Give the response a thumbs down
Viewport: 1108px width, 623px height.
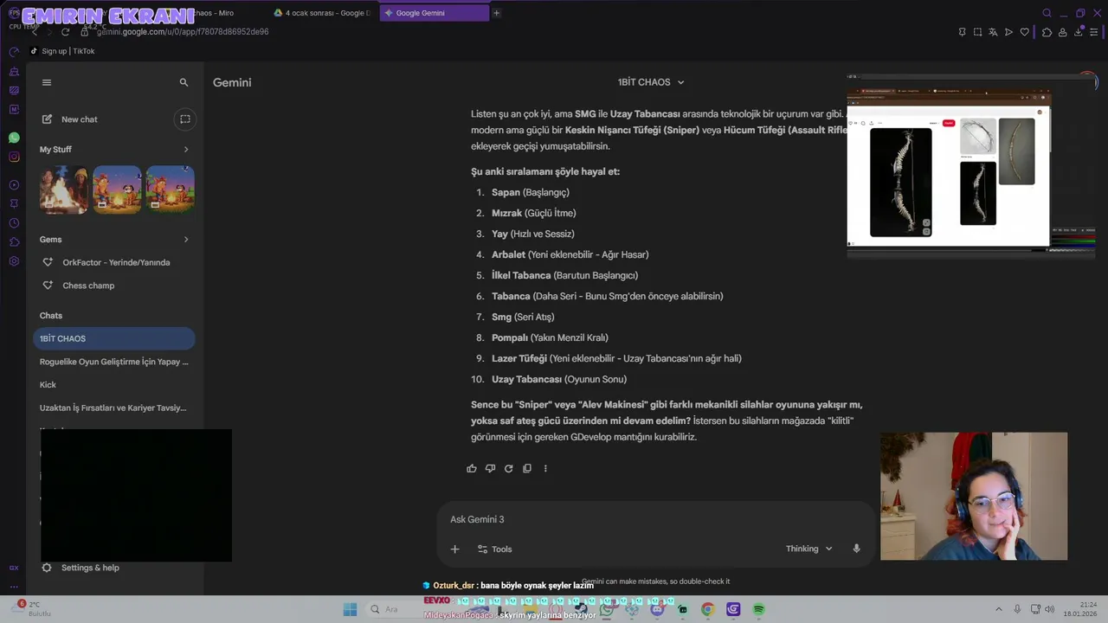point(490,468)
